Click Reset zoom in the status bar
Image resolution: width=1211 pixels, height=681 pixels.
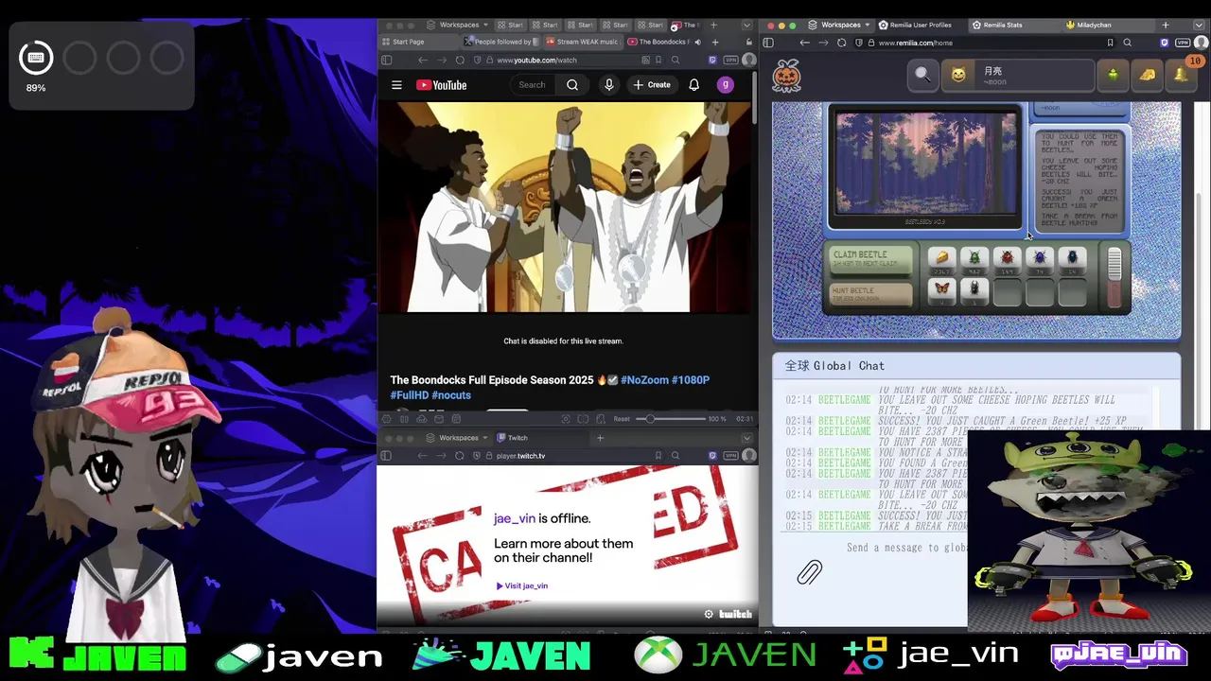point(622,419)
